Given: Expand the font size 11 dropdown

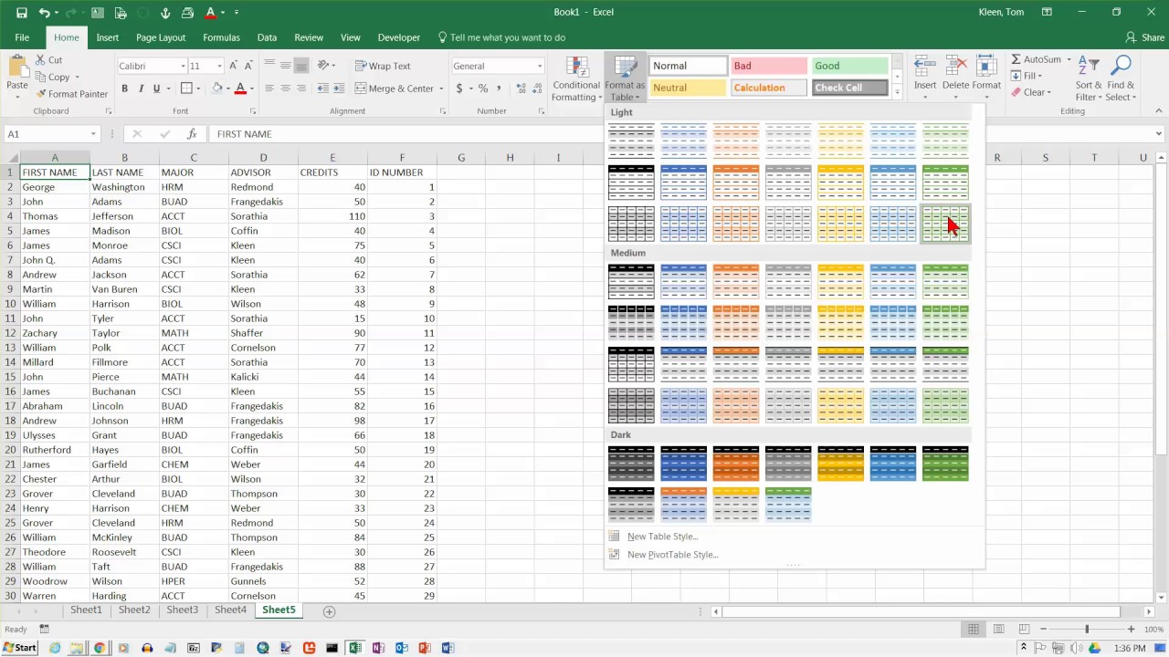Looking at the screenshot, I should pyautogui.click(x=219, y=66).
